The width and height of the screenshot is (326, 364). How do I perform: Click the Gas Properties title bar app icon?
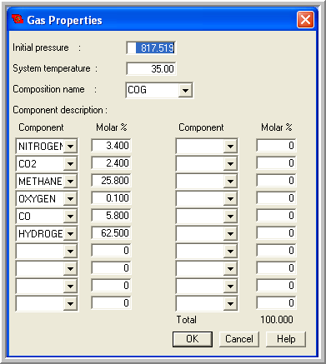pyautogui.click(x=18, y=19)
